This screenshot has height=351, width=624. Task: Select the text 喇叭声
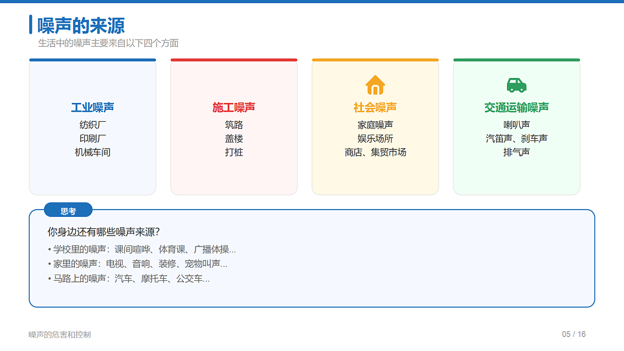[x=516, y=125]
